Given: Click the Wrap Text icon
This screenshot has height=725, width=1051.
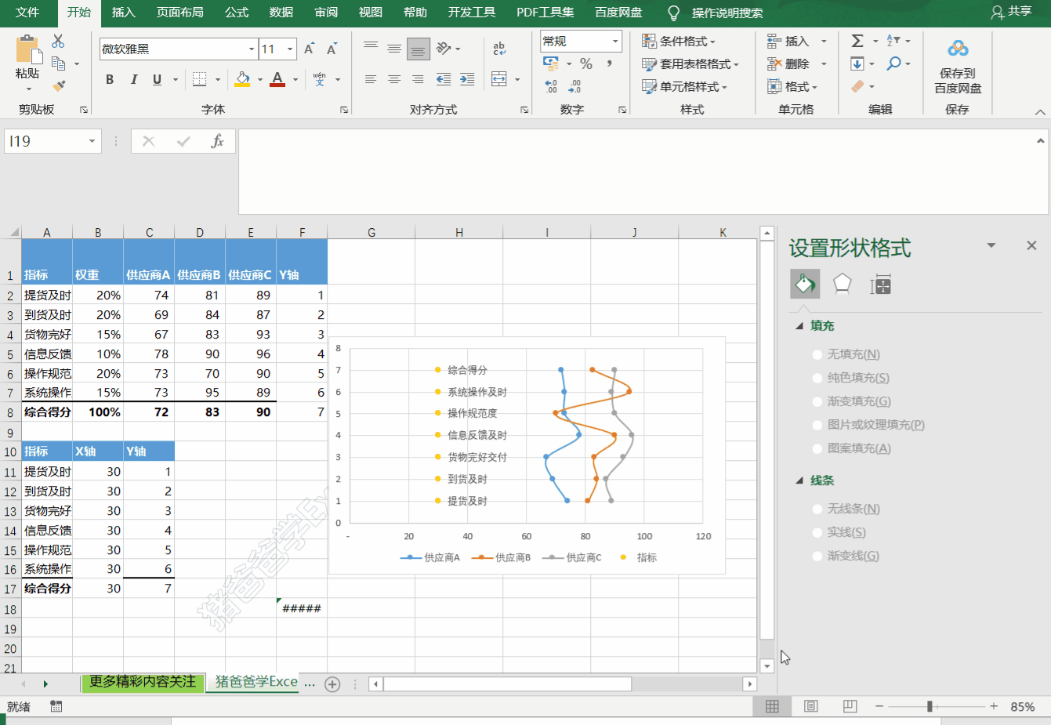Looking at the screenshot, I should pyautogui.click(x=499, y=49).
